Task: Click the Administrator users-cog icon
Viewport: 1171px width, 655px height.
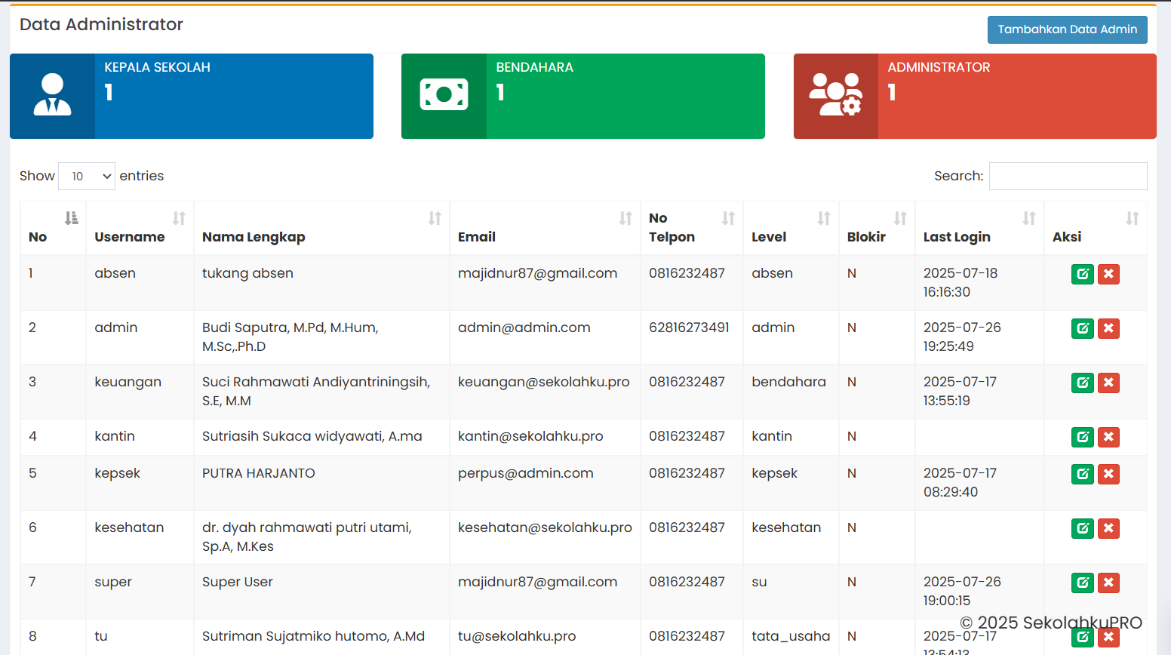Action: pyautogui.click(x=835, y=95)
